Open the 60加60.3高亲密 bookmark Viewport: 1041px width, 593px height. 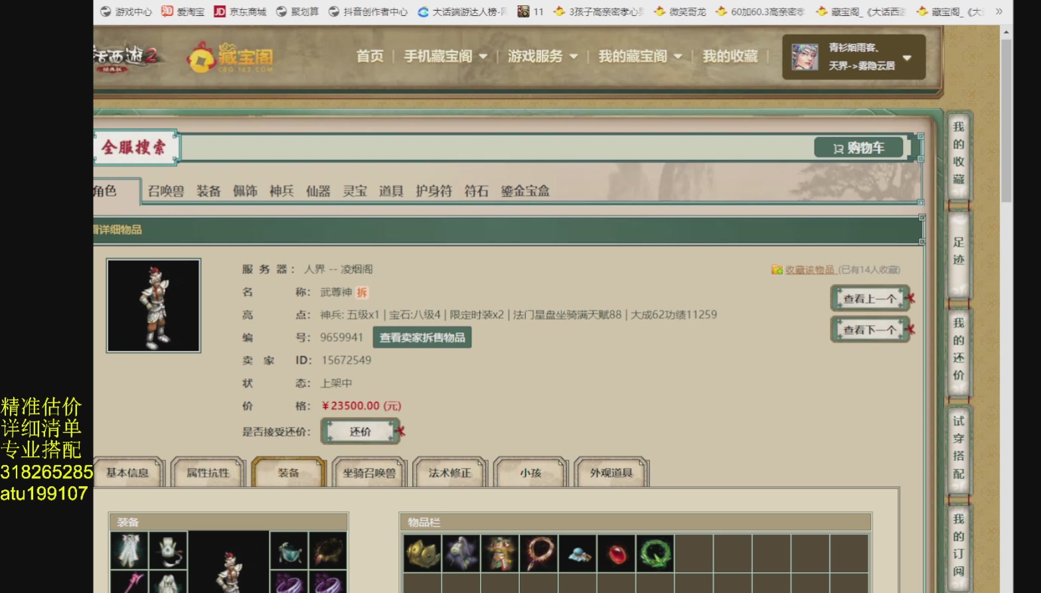pos(761,12)
